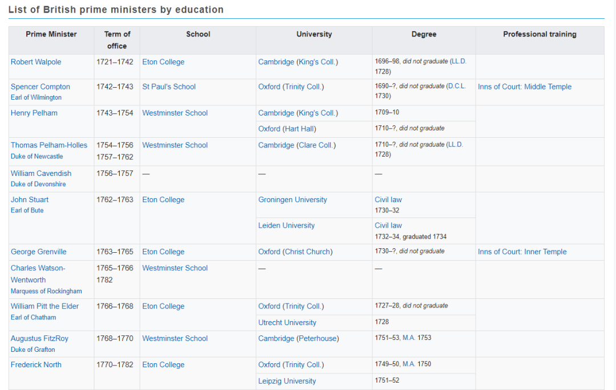Viewport: 616px width, 390px height.
Task: Open the Frederick North link
Action: [36, 364]
